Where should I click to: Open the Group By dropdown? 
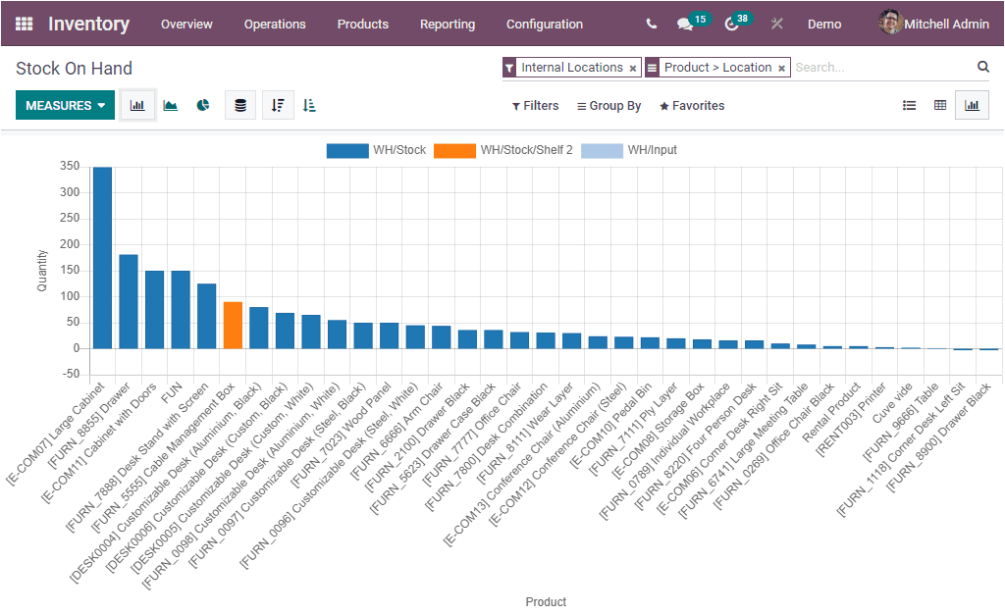coord(608,105)
